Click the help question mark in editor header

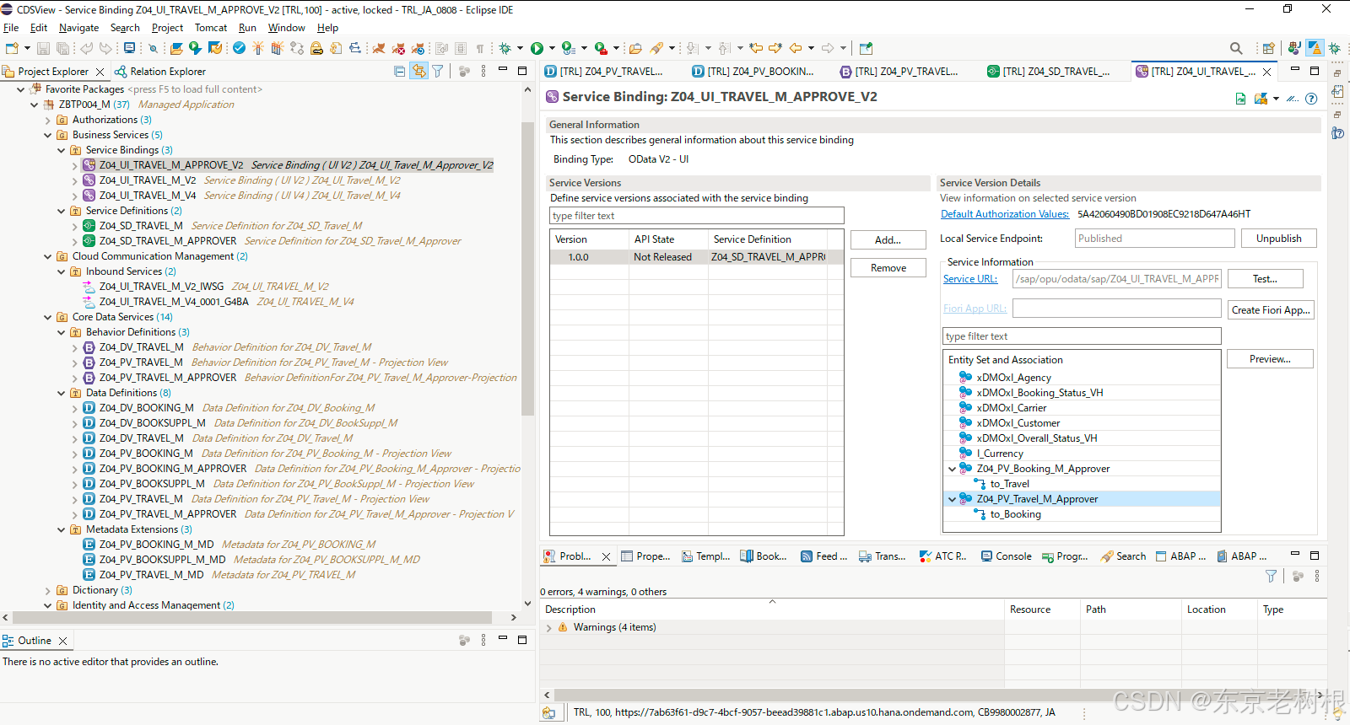pyautogui.click(x=1310, y=99)
